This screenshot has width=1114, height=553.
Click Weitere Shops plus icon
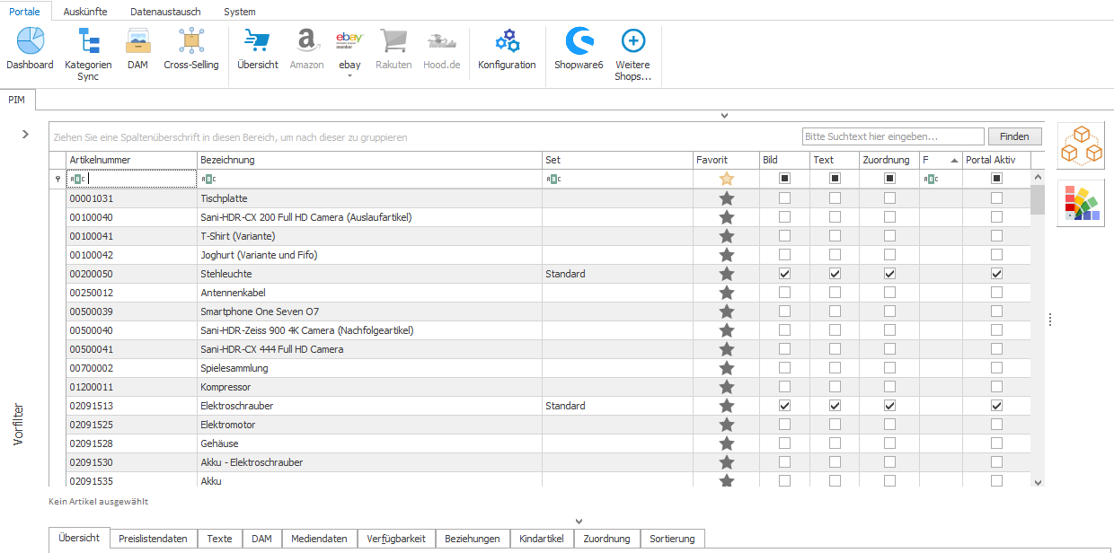click(x=632, y=41)
